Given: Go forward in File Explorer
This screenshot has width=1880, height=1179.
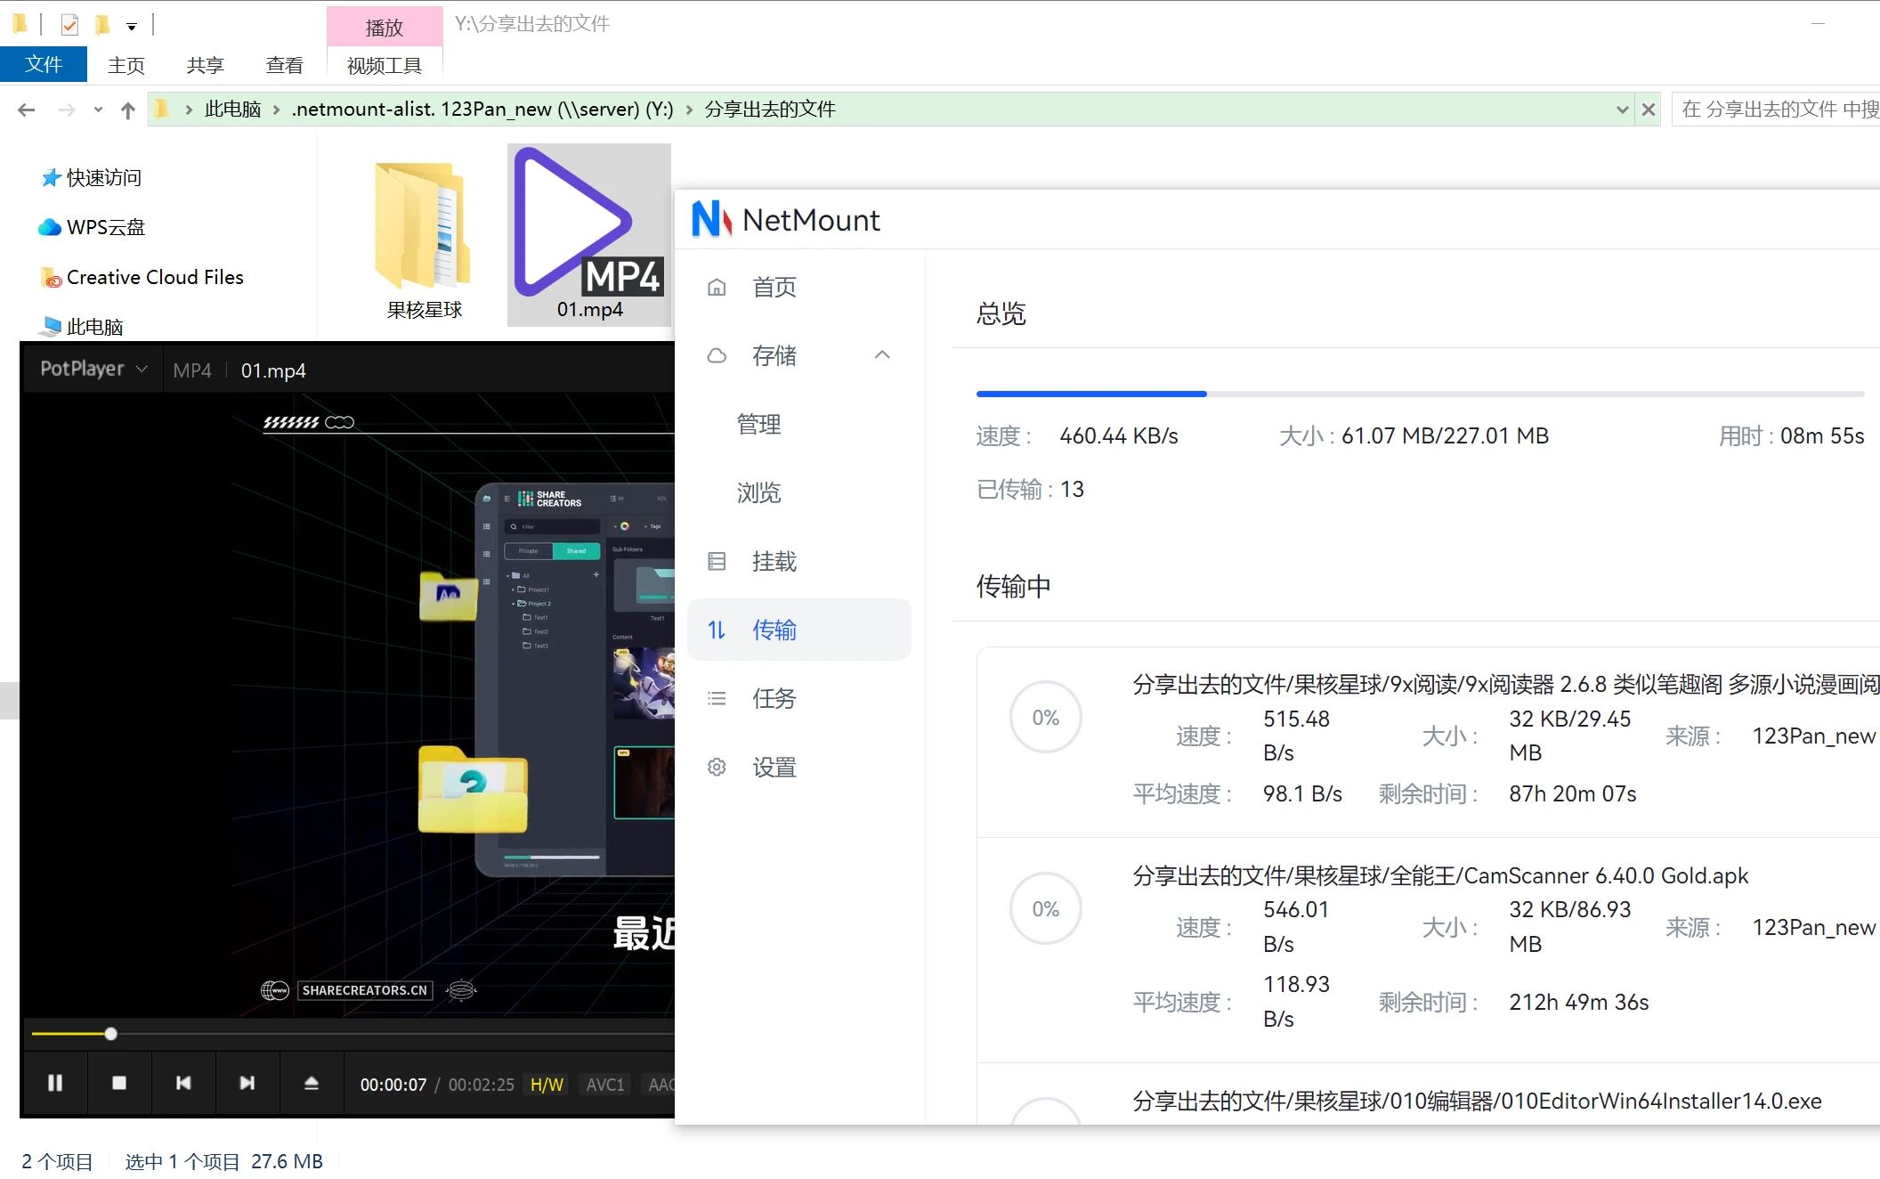Looking at the screenshot, I should pos(66,110).
